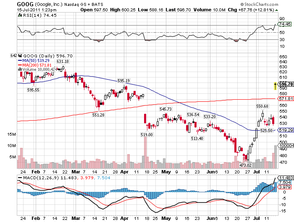Click the candlestick icon beside GOOG (Daily)

click(20, 56)
